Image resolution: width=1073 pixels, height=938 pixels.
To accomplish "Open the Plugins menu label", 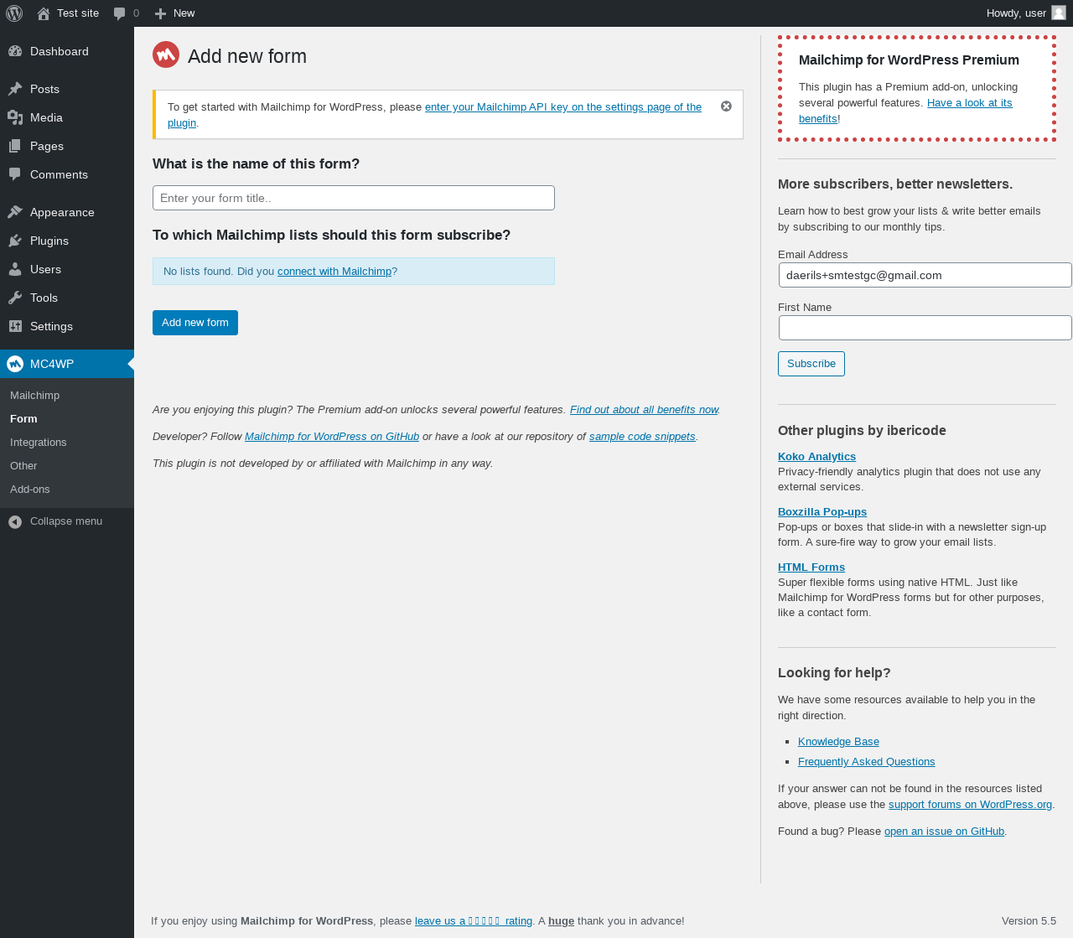I will click(x=49, y=241).
